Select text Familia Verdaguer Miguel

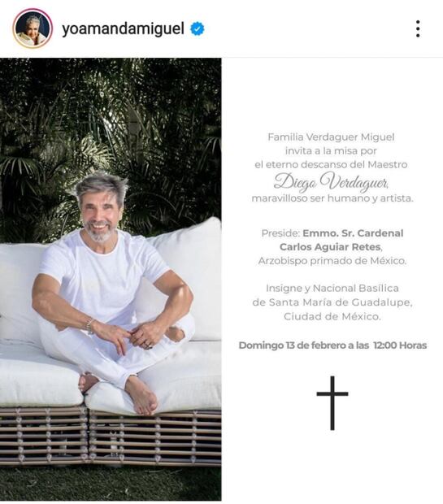point(331,137)
